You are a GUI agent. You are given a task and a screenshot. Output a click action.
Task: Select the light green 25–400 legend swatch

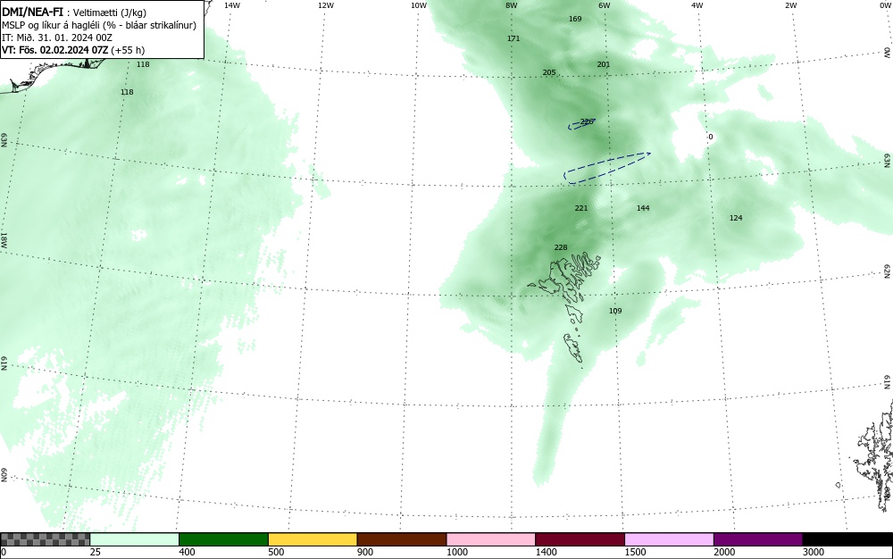135,539
